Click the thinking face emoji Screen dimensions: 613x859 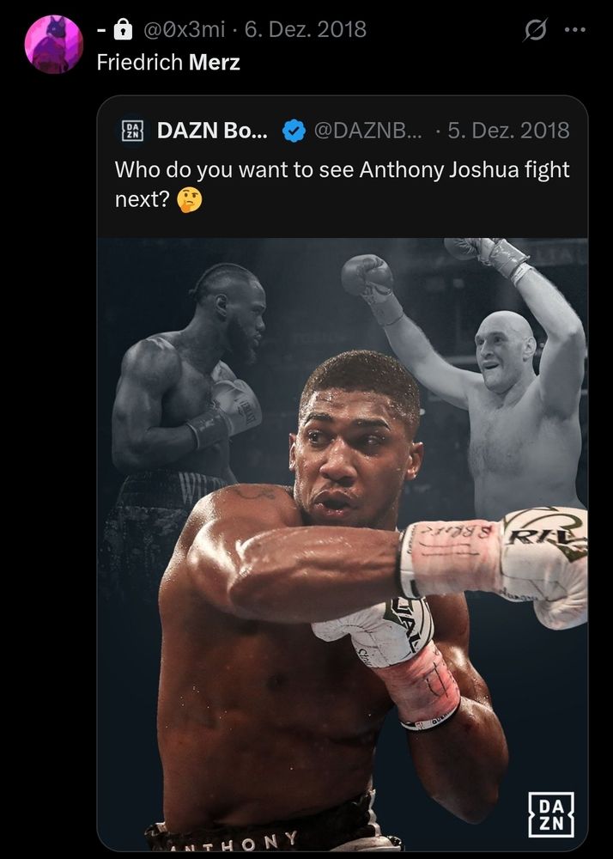(190, 200)
